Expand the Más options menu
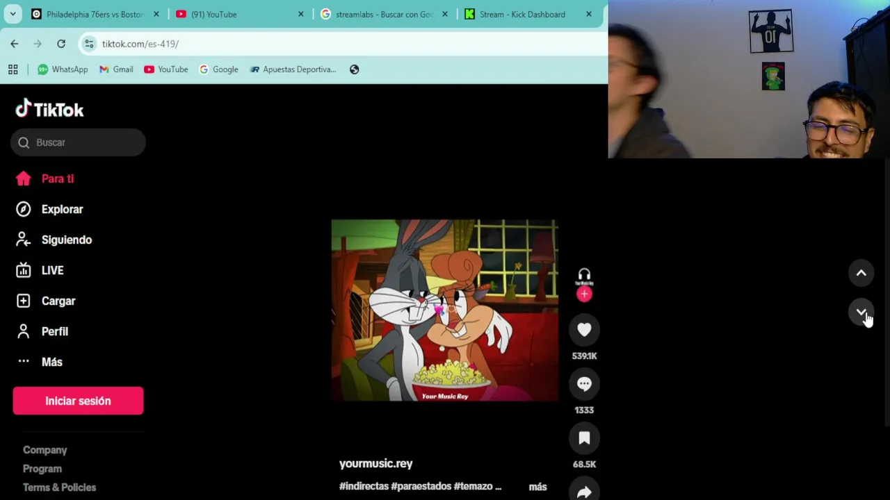Screen dimensions: 890x500 coord(39,362)
